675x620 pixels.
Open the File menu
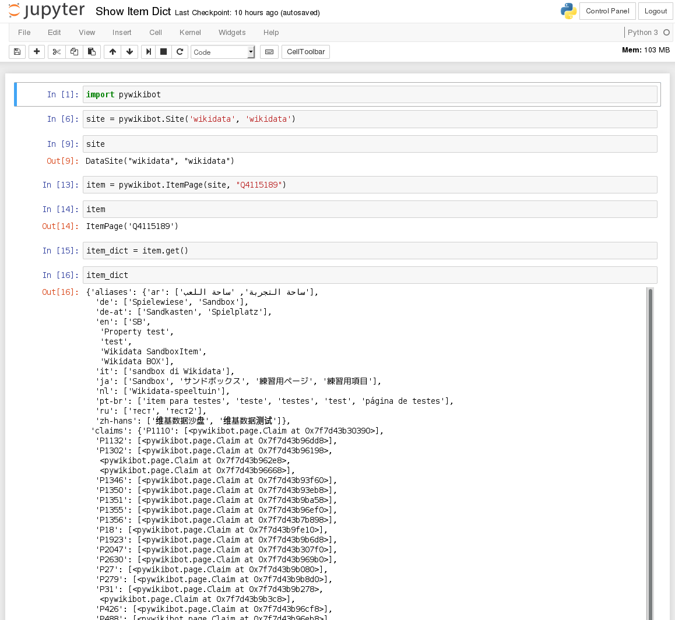click(24, 33)
